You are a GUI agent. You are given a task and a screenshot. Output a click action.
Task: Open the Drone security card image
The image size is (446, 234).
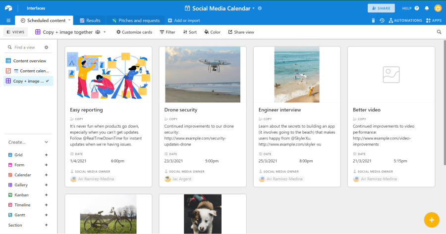point(203,75)
